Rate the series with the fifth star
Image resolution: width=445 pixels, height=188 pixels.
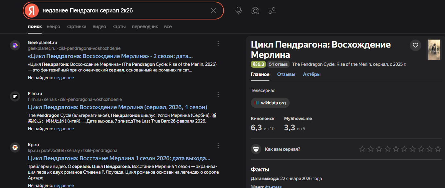click(x=396, y=149)
